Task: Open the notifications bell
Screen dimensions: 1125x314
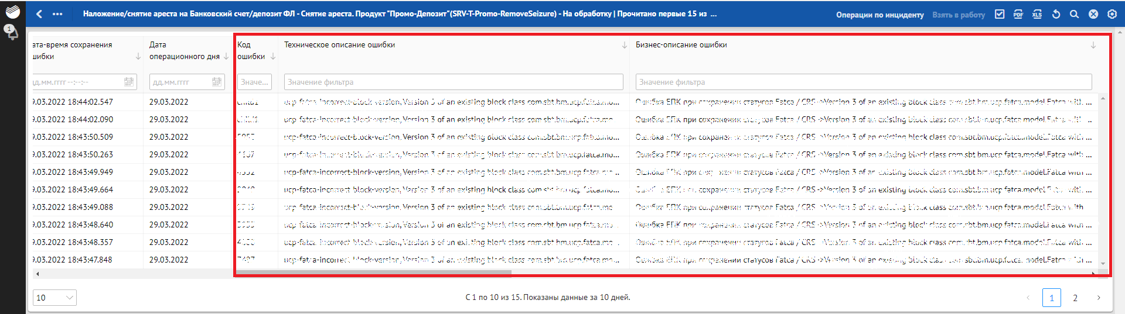Action: tap(12, 32)
